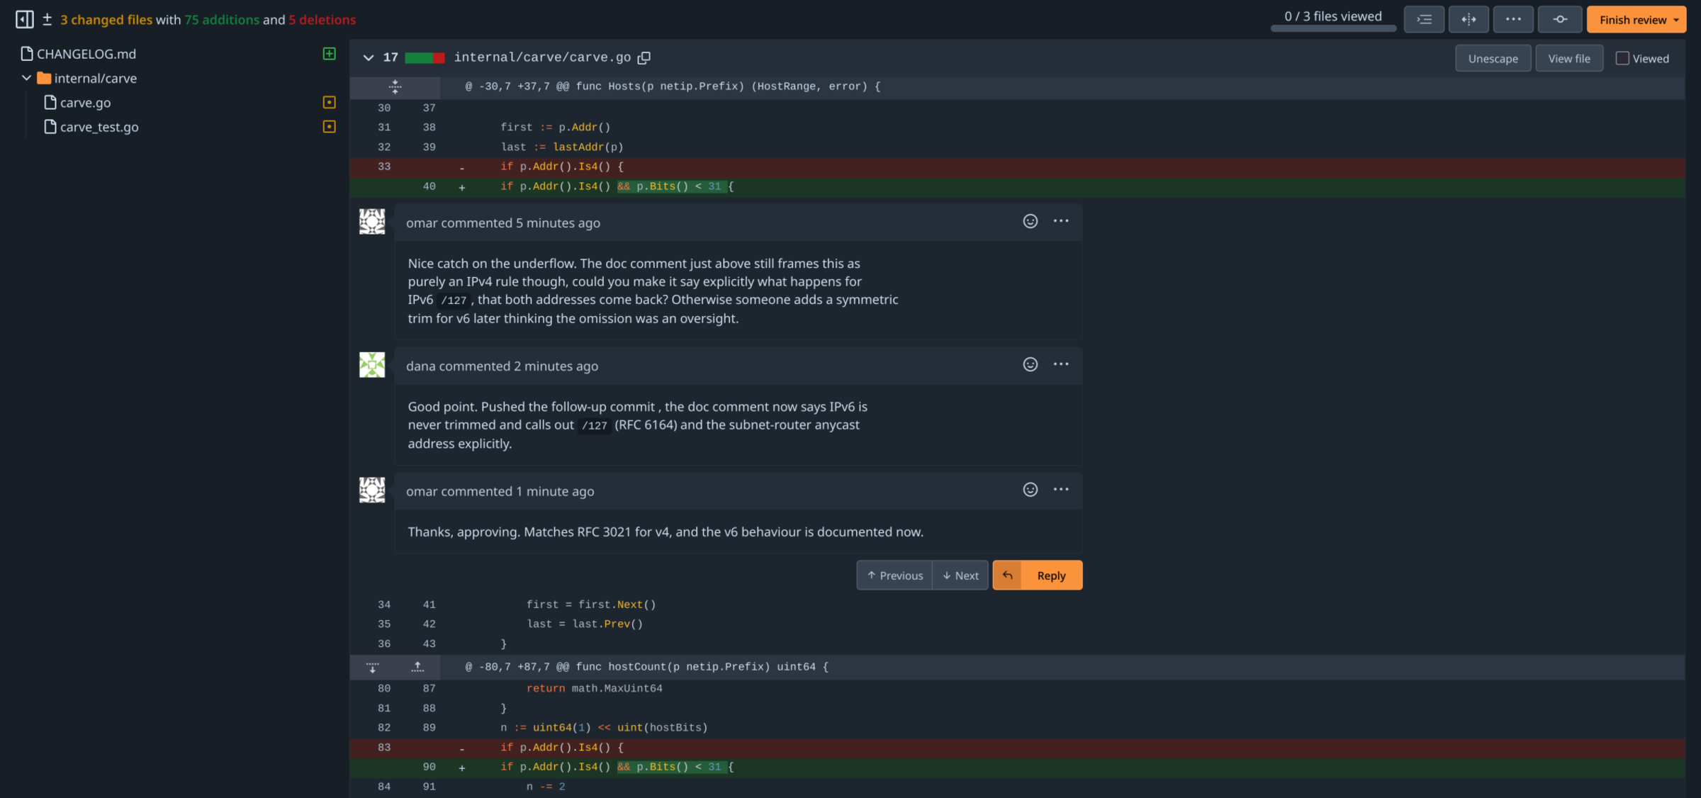Click the internal/carve/carve.go file header name
Screen dimensions: 1701x798
[542, 57]
